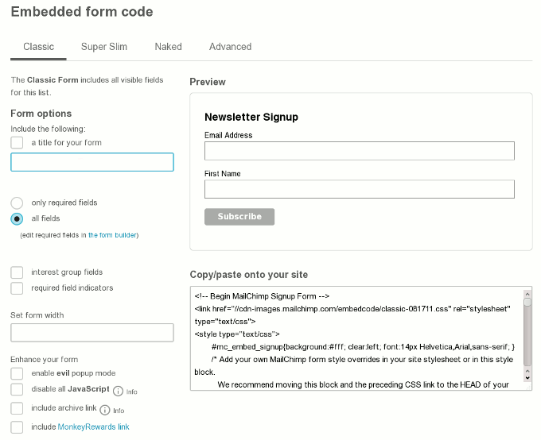Viewport: 541px width, 440px height.
Task: Enable a title for your form checkbox
Action: tap(17, 143)
